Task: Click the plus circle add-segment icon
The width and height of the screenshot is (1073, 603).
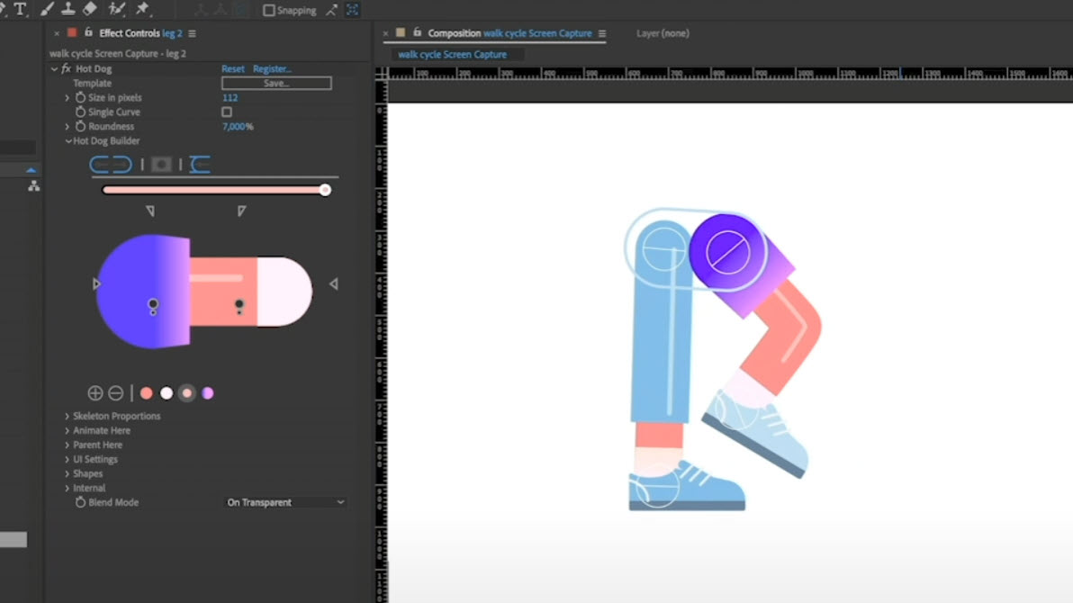Action: pyautogui.click(x=95, y=393)
